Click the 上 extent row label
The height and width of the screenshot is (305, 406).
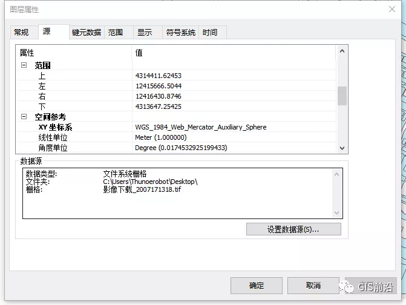(42, 76)
